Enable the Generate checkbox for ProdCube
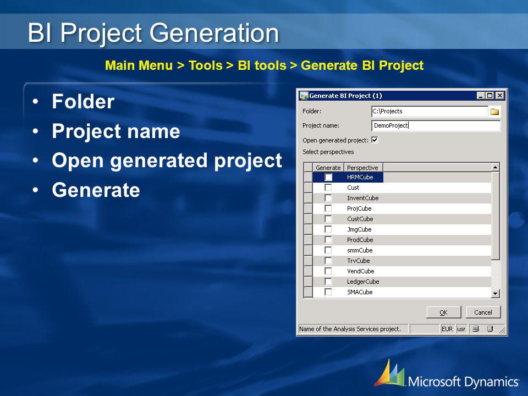This screenshot has height=396, width=528. (x=328, y=240)
